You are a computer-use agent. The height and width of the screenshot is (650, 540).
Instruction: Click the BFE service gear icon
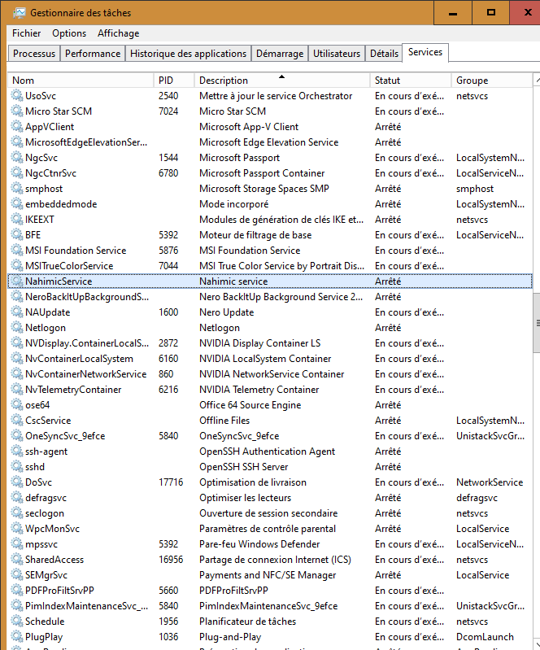[17, 234]
